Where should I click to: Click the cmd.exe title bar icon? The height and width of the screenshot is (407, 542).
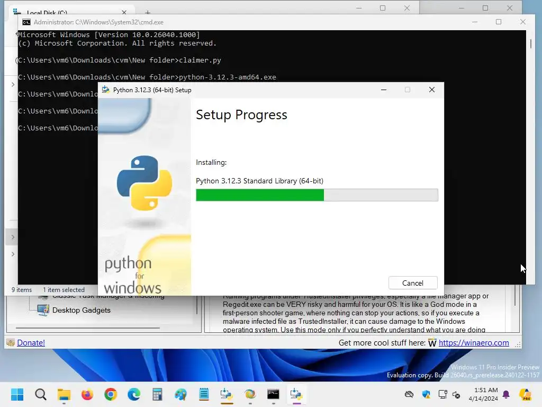[26, 22]
